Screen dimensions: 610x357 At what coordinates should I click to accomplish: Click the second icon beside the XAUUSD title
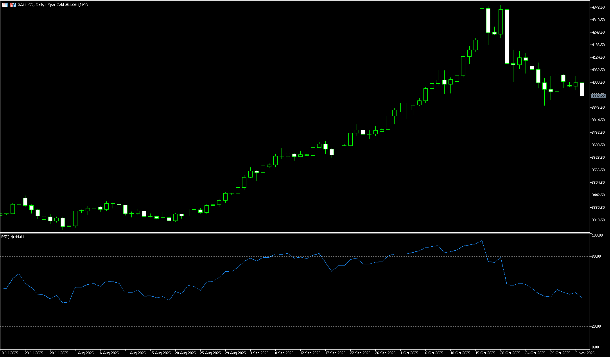click(x=13, y=5)
